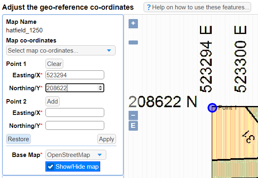This screenshot has width=258, height=178.
Task: Click the Restore button
Action: 18,139
